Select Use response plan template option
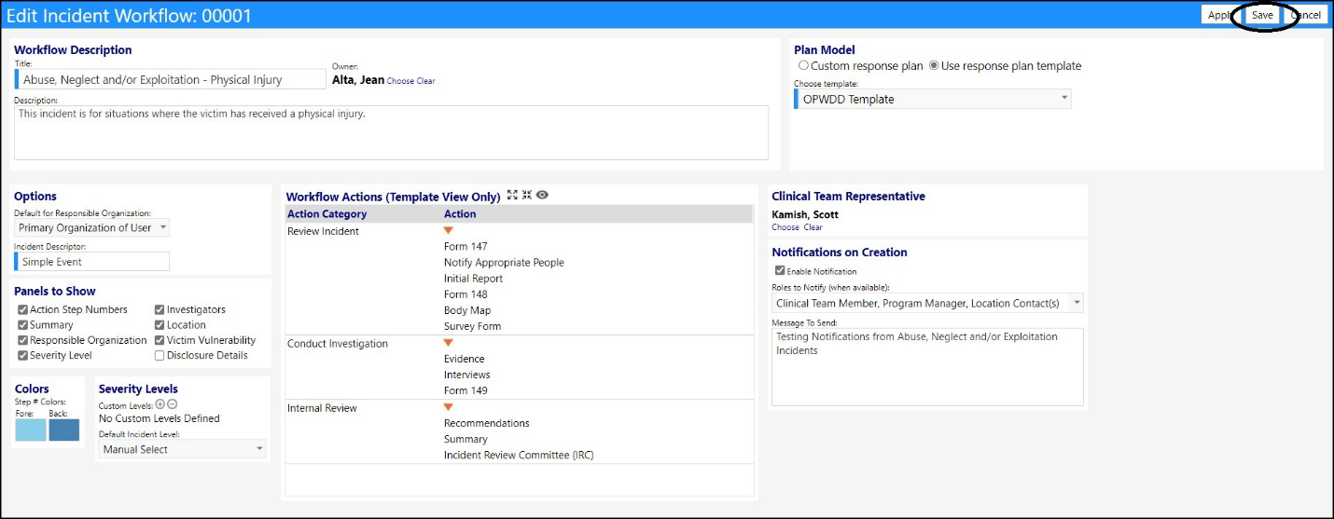 tap(934, 66)
